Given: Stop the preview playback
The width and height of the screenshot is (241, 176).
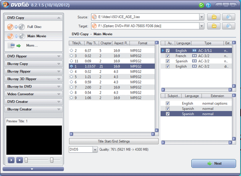Looking at the screenshot, I should pos(20,160).
